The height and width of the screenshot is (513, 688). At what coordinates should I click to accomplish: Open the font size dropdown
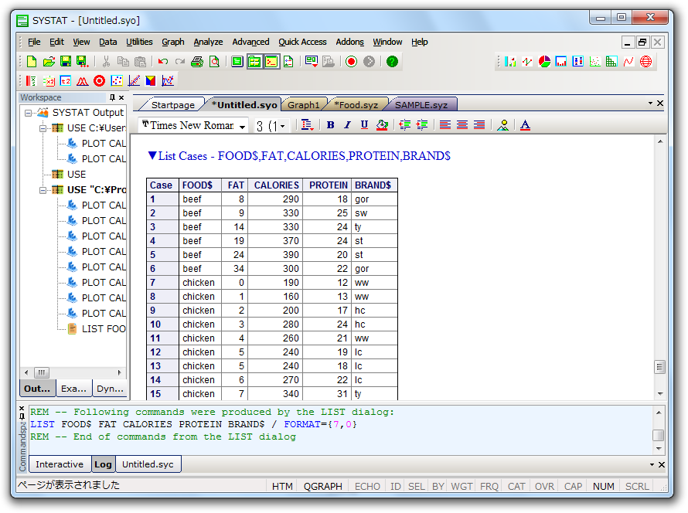(283, 126)
